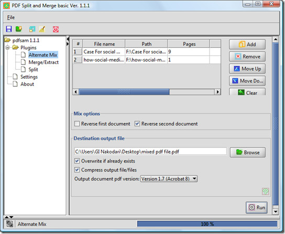This screenshot has width=285, height=234.
Task: Click the windows icon beside the save icons
Action: 32,29
